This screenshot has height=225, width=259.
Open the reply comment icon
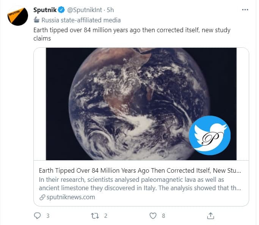click(37, 216)
